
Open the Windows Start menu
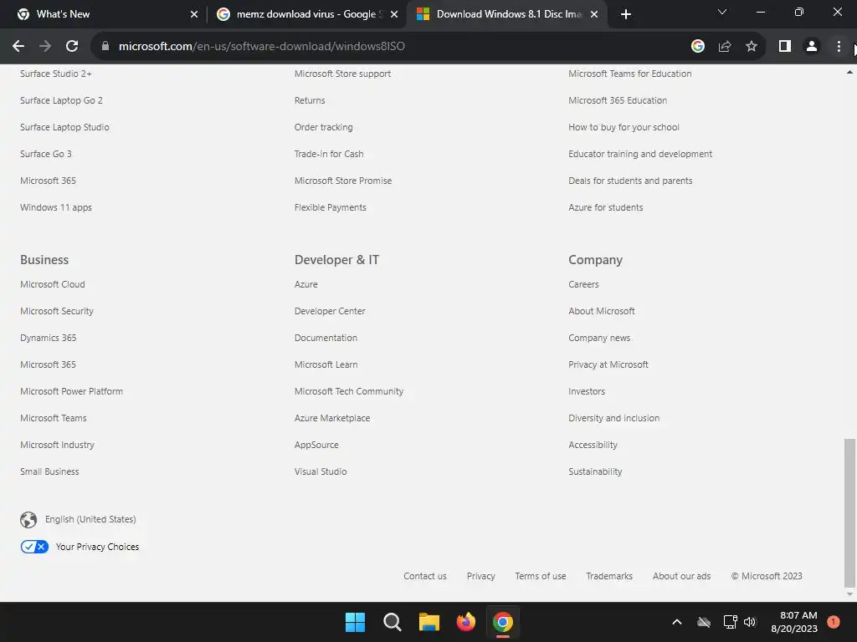coord(355,622)
